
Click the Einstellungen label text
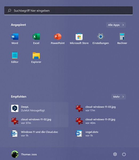tap(101, 43)
